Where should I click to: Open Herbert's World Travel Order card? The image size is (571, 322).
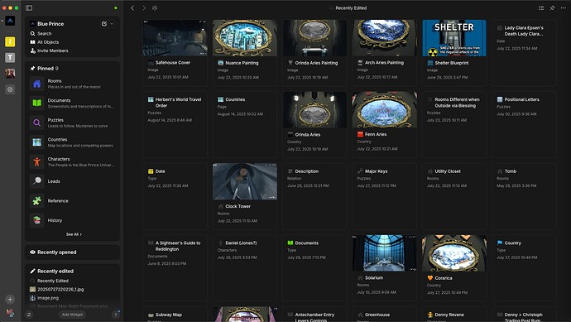click(x=175, y=124)
